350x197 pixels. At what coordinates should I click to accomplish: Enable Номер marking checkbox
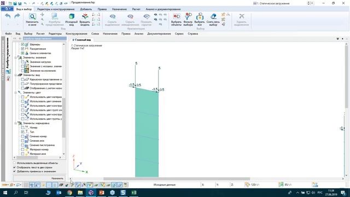pyautogui.click(x=22, y=128)
